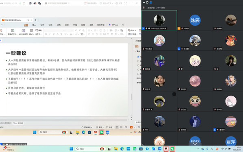Open a new document tab with plus button
Image resolution: width=243 pixels, height=152 pixels.
click(35, 20)
